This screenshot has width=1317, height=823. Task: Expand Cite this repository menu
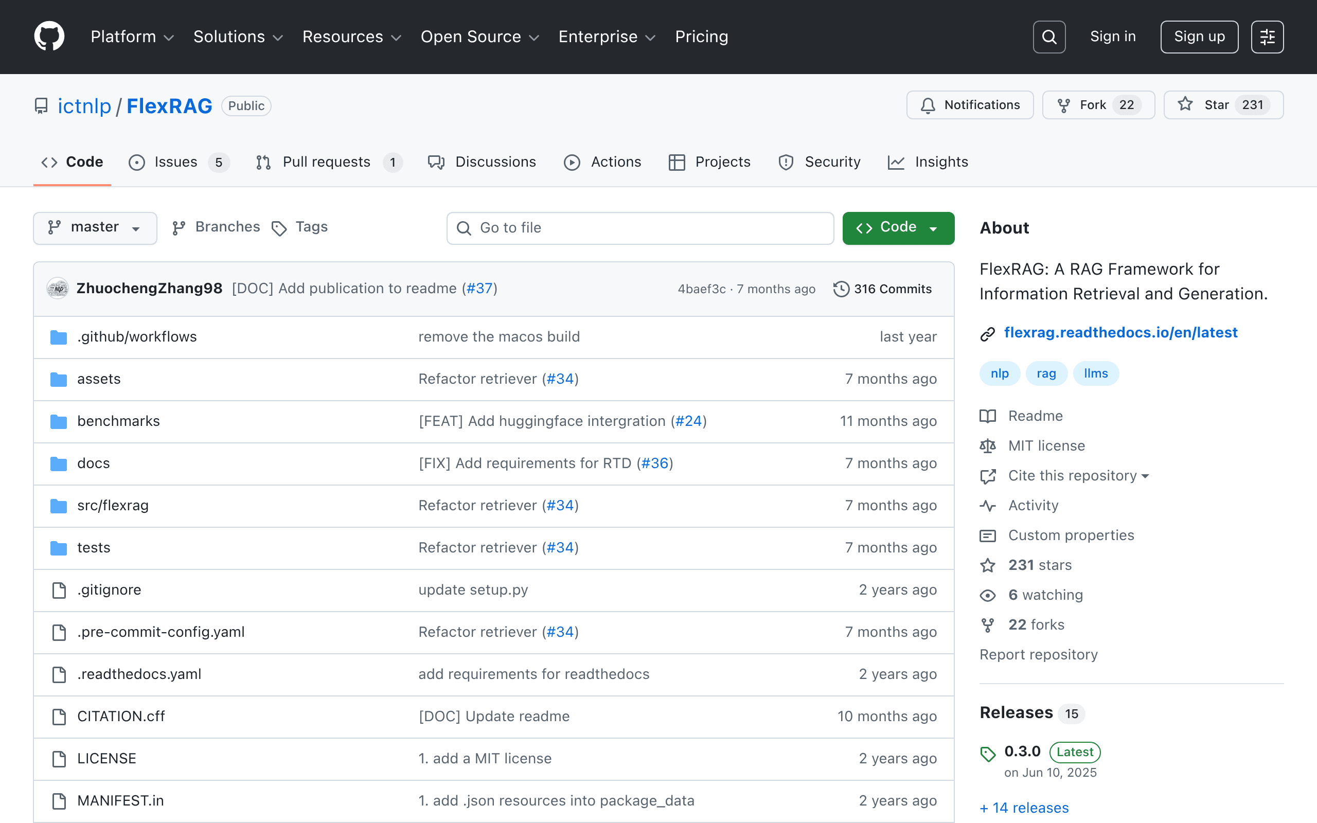point(1078,476)
